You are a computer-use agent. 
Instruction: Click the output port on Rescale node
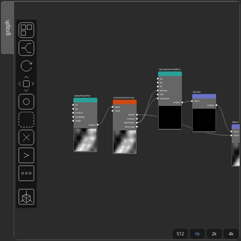(x=217, y=105)
